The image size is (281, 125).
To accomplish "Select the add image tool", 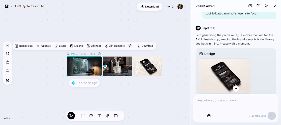I will tap(91, 116).
